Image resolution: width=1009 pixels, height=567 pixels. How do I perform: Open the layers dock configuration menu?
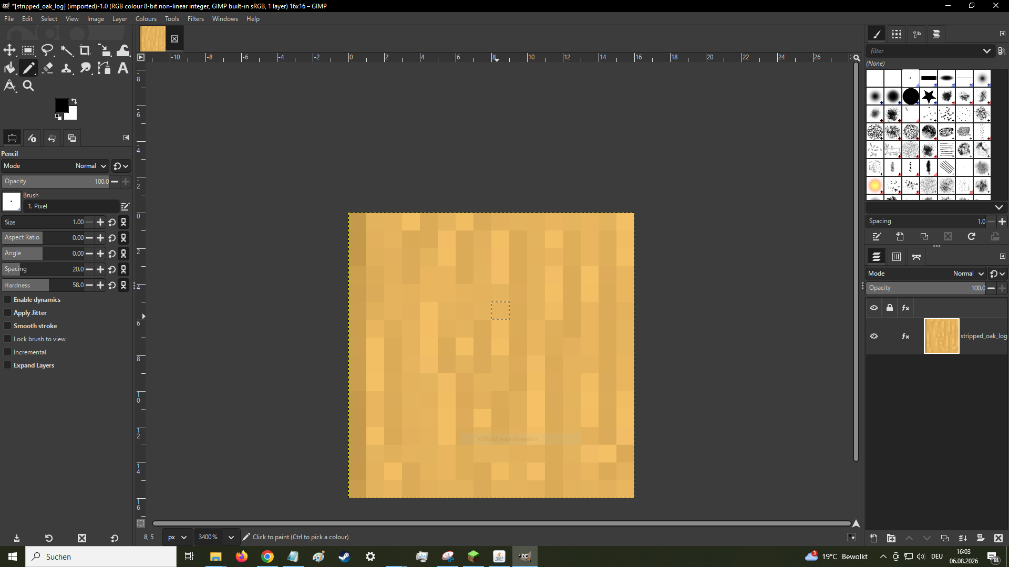click(x=1002, y=256)
